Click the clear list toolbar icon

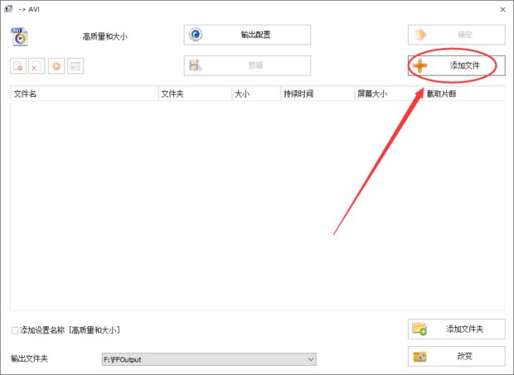(x=36, y=65)
